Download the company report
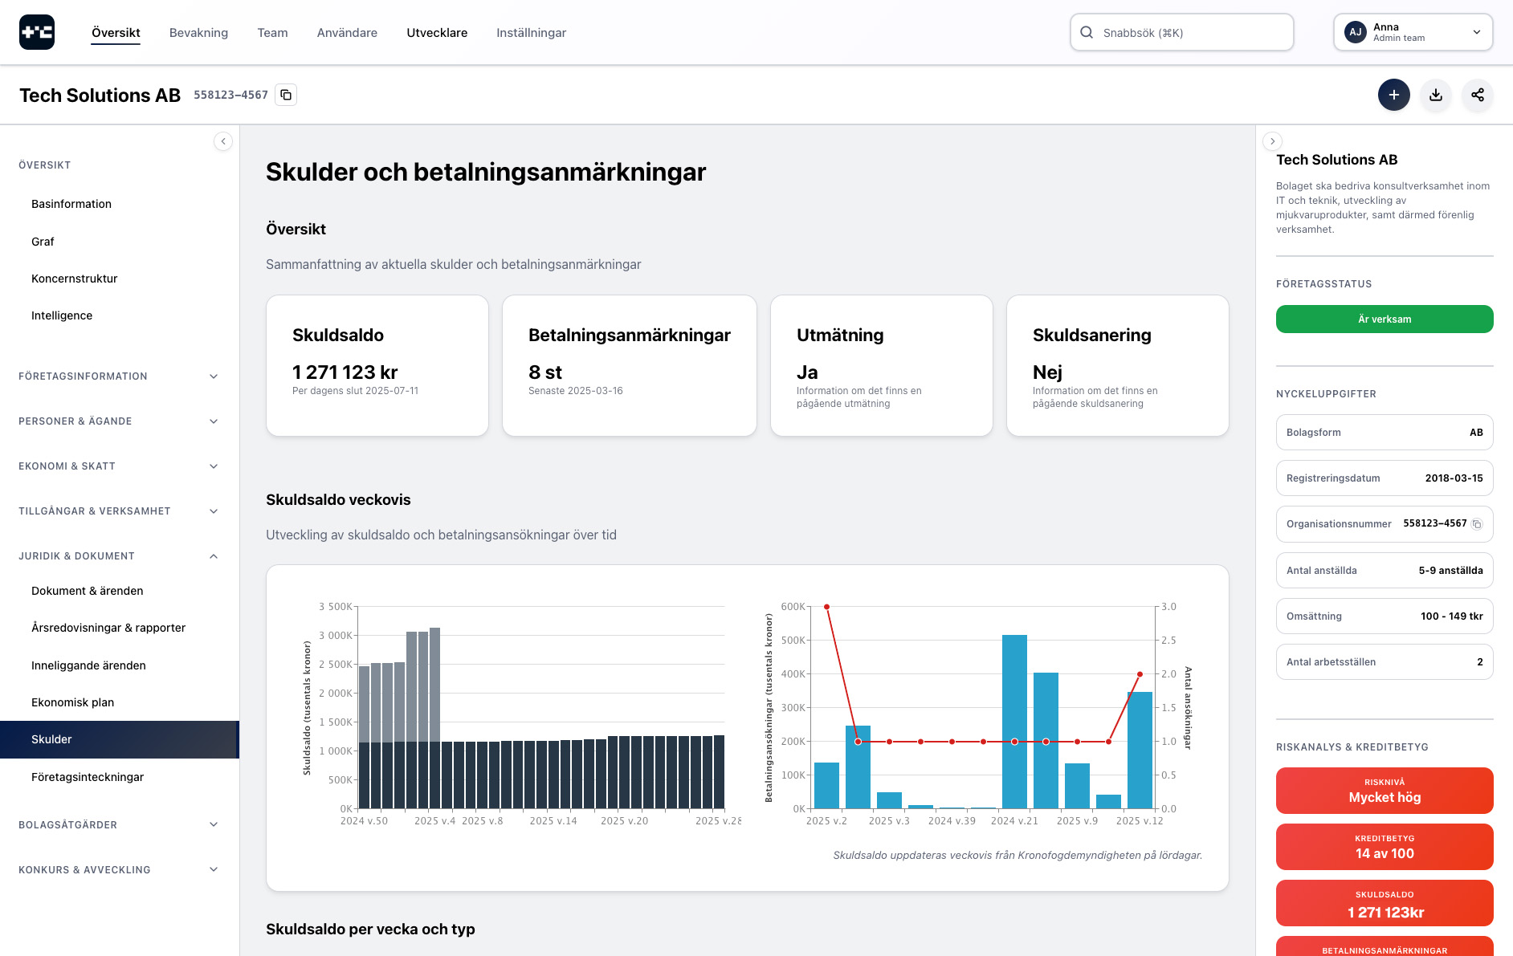1513x956 pixels. pyautogui.click(x=1436, y=95)
